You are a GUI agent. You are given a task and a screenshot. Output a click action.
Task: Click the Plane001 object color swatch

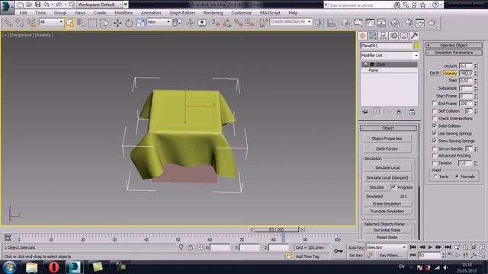coord(417,46)
